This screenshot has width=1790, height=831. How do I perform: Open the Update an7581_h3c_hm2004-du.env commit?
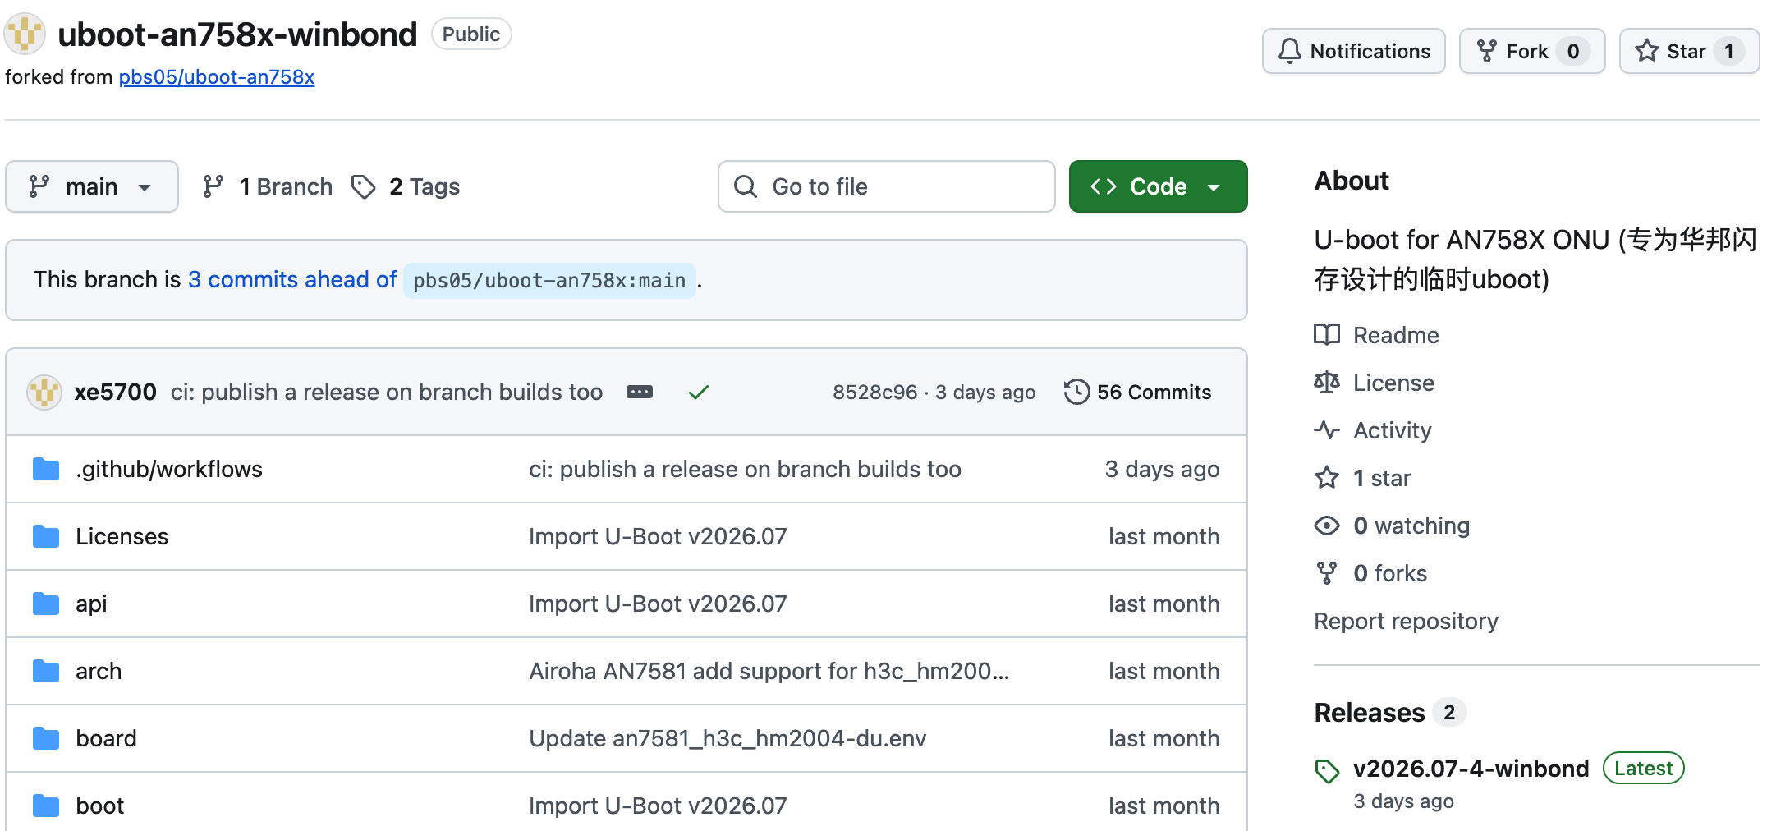click(x=727, y=738)
